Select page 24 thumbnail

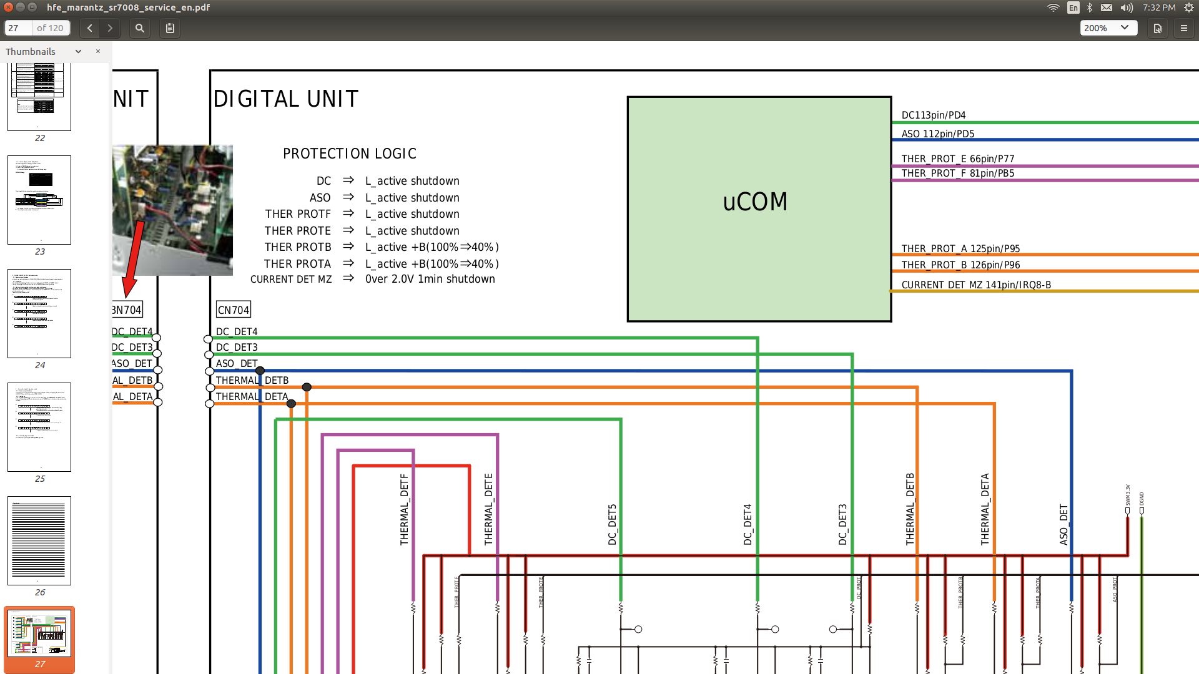[x=39, y=313]
